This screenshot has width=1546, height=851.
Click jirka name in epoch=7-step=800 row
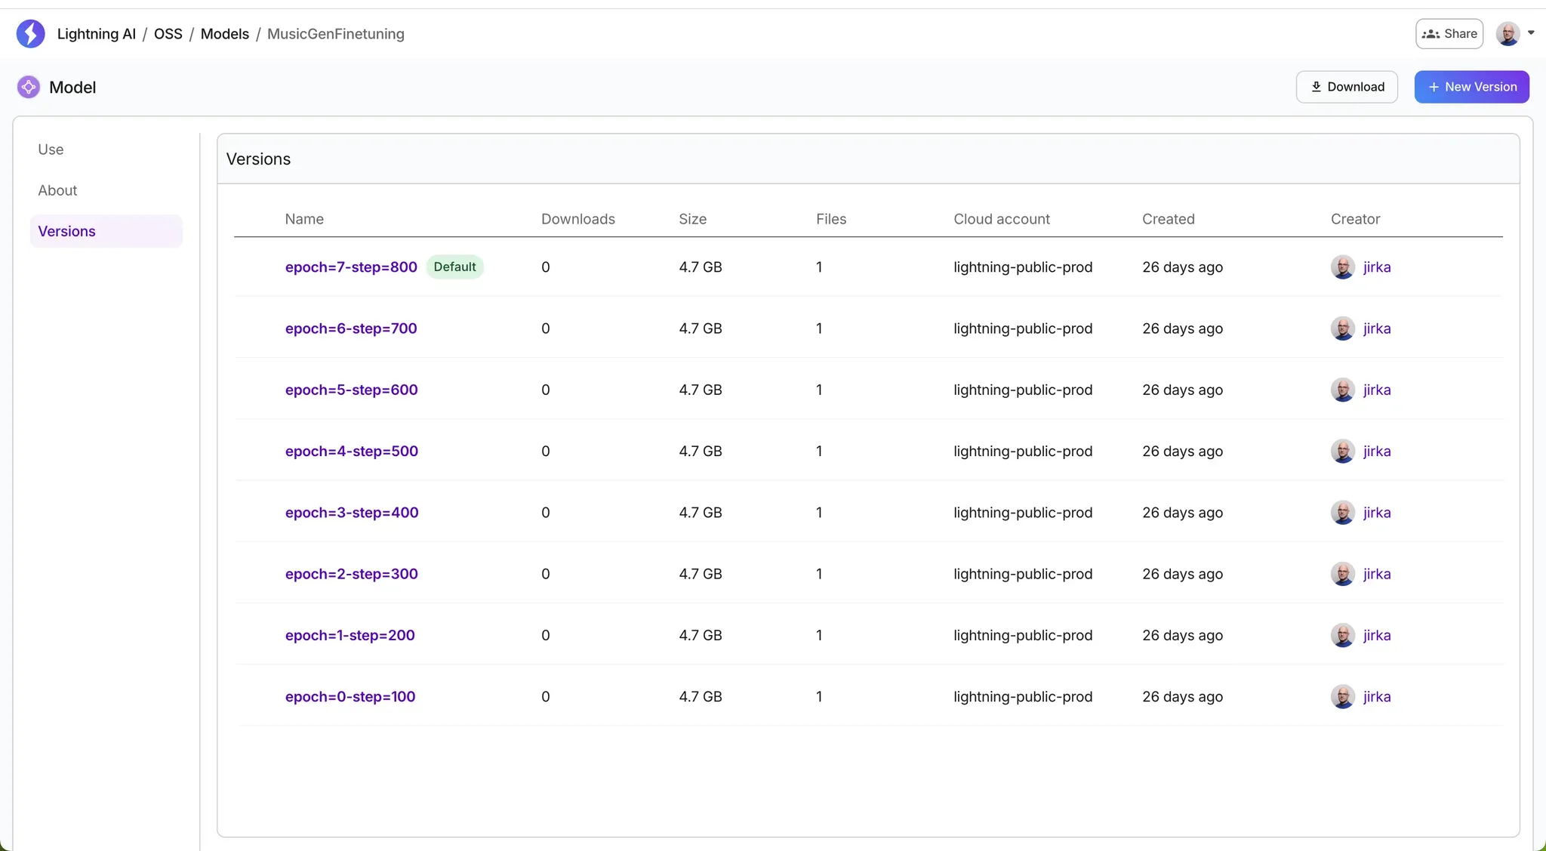pos(1377,267)
